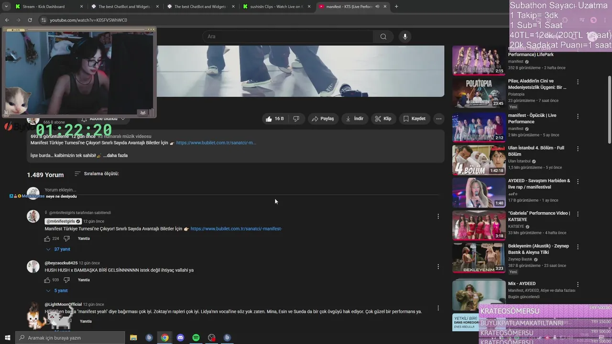Like the pinned comment with 224 likes
The width and height of the screenshot is (612, 344).
click(x=47, y=238)
